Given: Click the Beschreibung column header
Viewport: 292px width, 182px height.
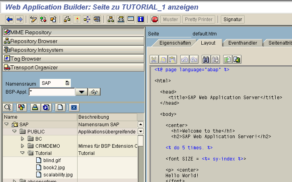Looking at the screenshot, I should pyautogui.click(x=107, y=117).
